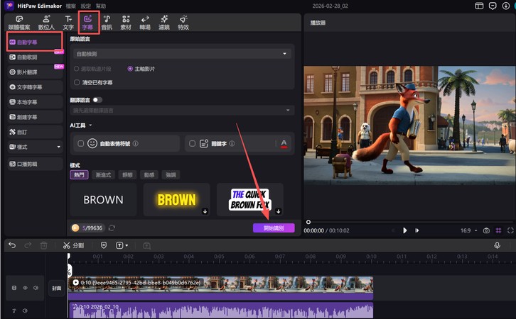This screenshot has height=319, width=516.
Task: Open the 設定 menu
Action: click(x=85, y=6)
